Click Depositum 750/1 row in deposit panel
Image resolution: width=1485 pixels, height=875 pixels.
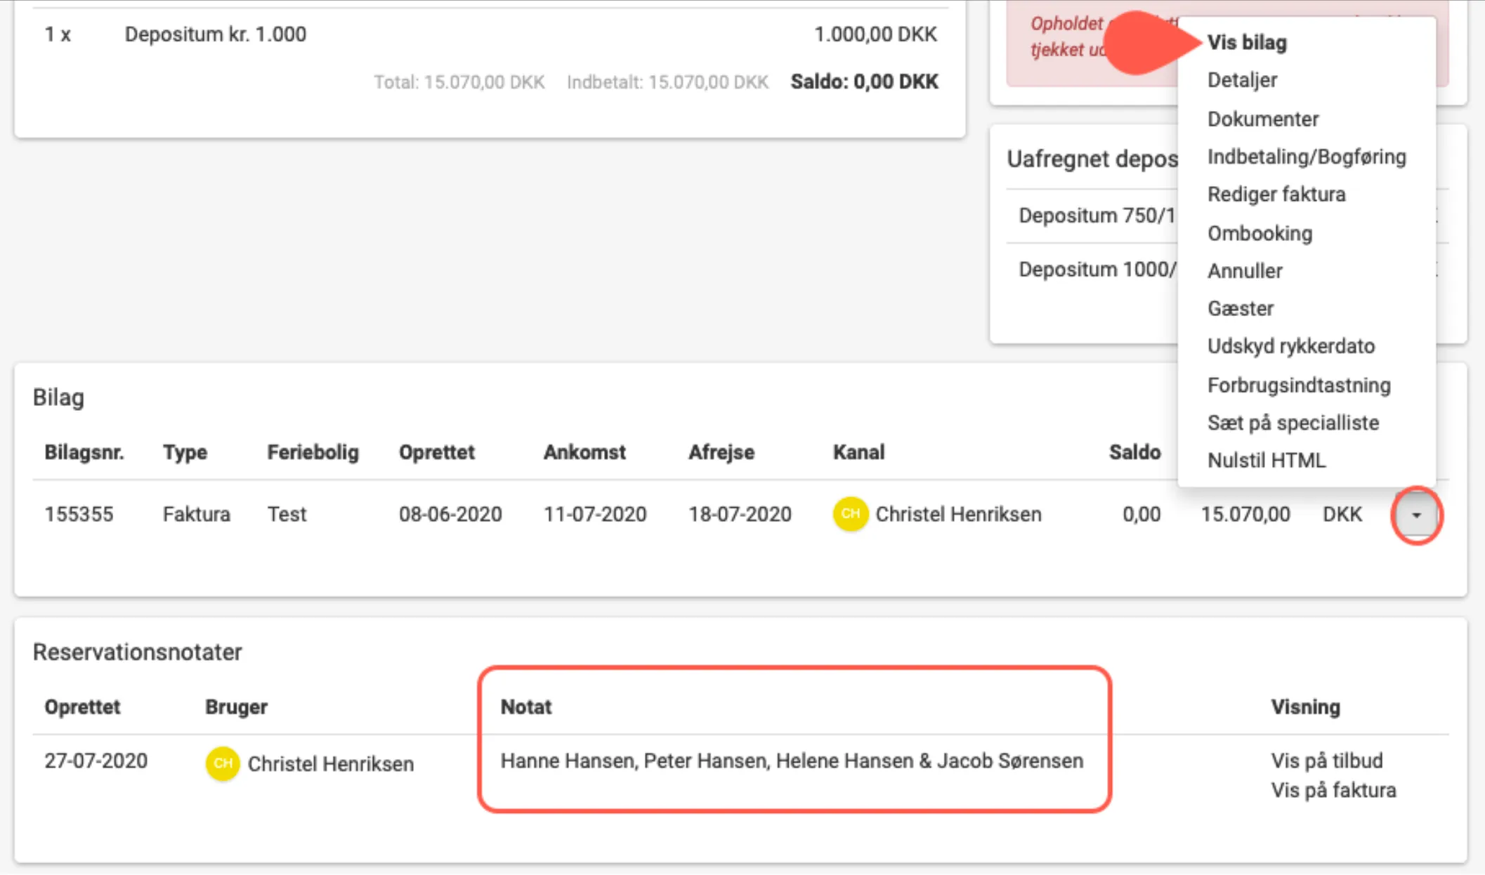1096,216
